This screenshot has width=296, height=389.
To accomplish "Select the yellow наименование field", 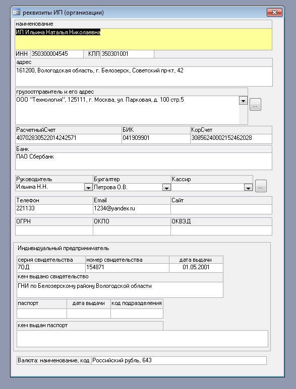I will [x=144, y=39].
